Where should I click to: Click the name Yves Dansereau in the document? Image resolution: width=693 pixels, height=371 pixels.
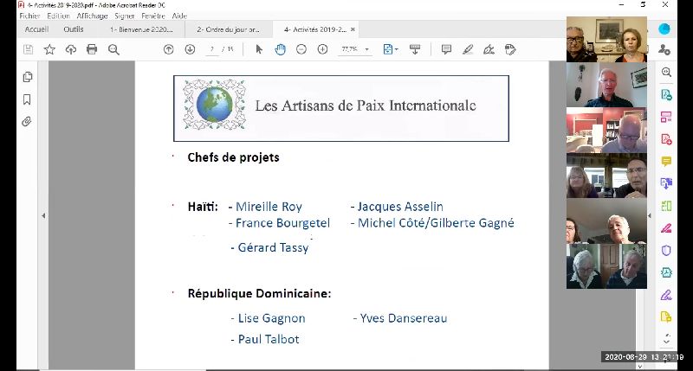403,318
